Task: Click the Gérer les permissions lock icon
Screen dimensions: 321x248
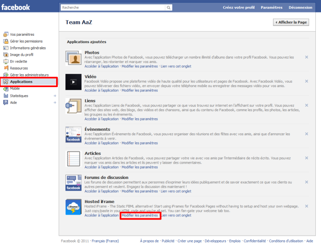Action: click(x=6, y=41)
